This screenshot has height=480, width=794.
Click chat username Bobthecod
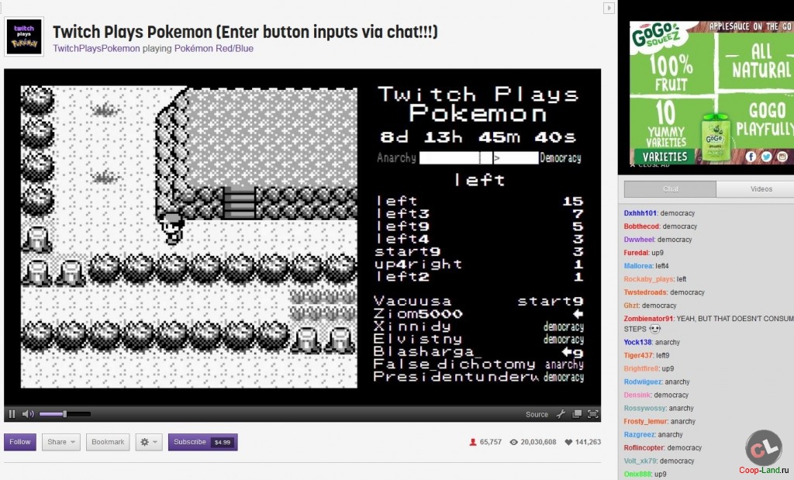coord(641,226)
